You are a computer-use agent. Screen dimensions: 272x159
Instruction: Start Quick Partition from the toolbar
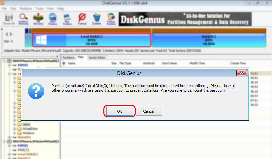tap(53, 19)
